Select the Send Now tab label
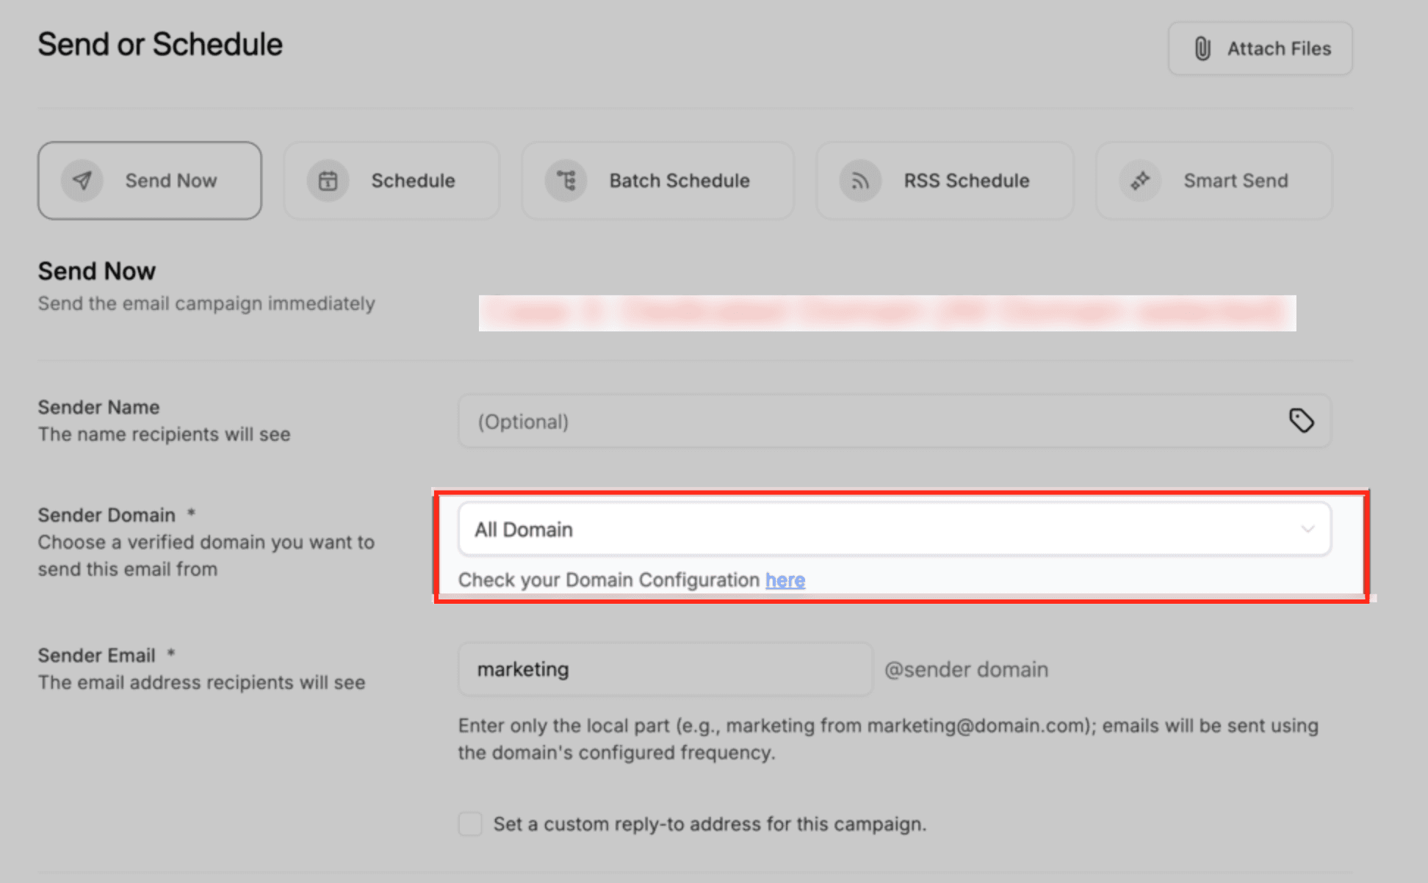The width and height of the screenshot is (1428, 883). click(171, 181)
